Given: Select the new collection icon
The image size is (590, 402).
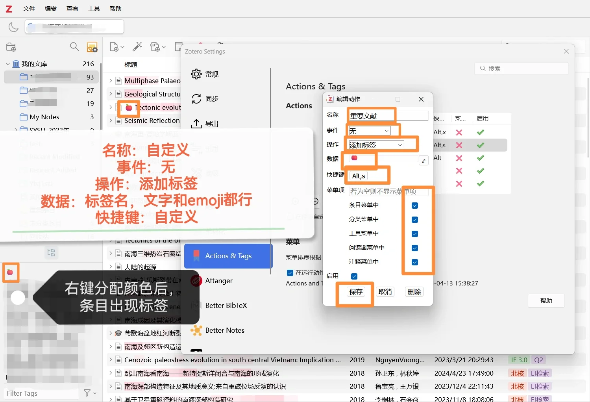Looking at the screenshot, I should coord(11,46).
